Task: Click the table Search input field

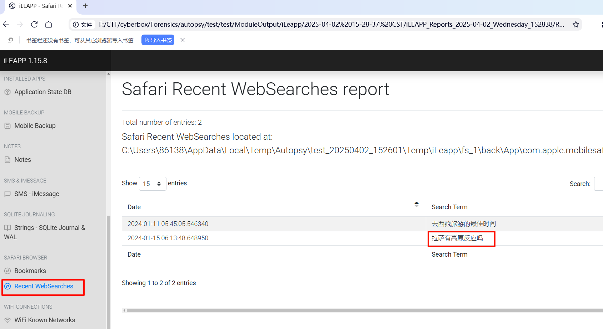Action: point(599,184)
